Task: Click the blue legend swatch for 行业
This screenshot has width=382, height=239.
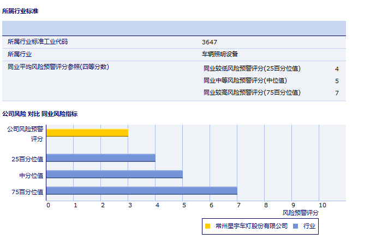Action: click(295, 226)
